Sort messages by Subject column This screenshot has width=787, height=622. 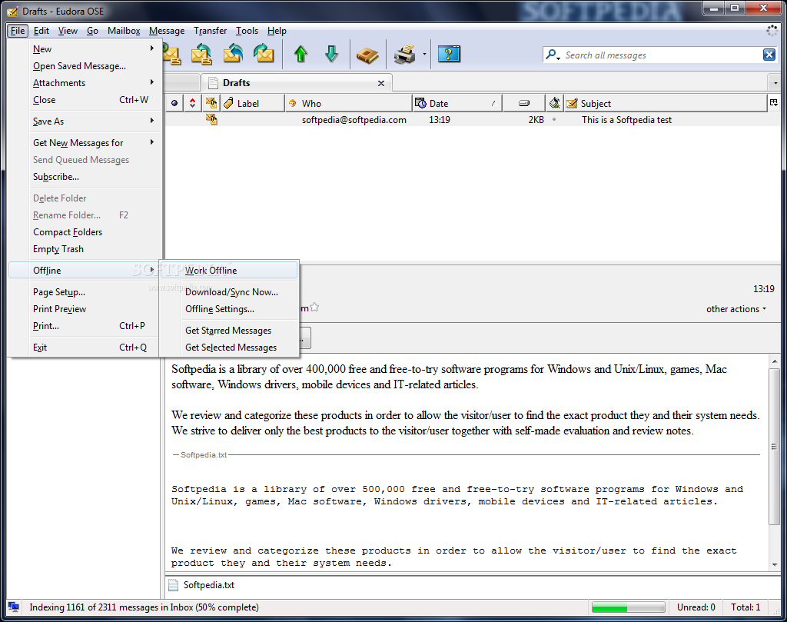point(665,104)
